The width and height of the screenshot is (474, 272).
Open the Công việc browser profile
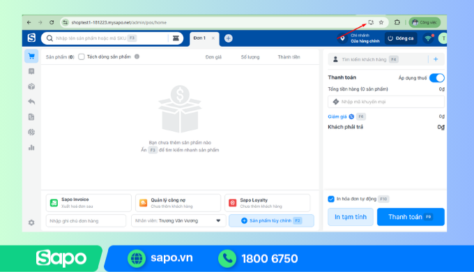[425, 22]
